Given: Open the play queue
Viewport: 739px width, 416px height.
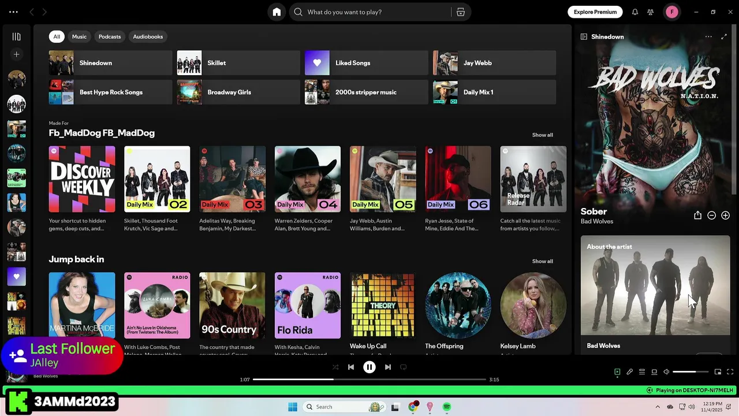Looking at the screenshot, I should (x=642, y=372).
